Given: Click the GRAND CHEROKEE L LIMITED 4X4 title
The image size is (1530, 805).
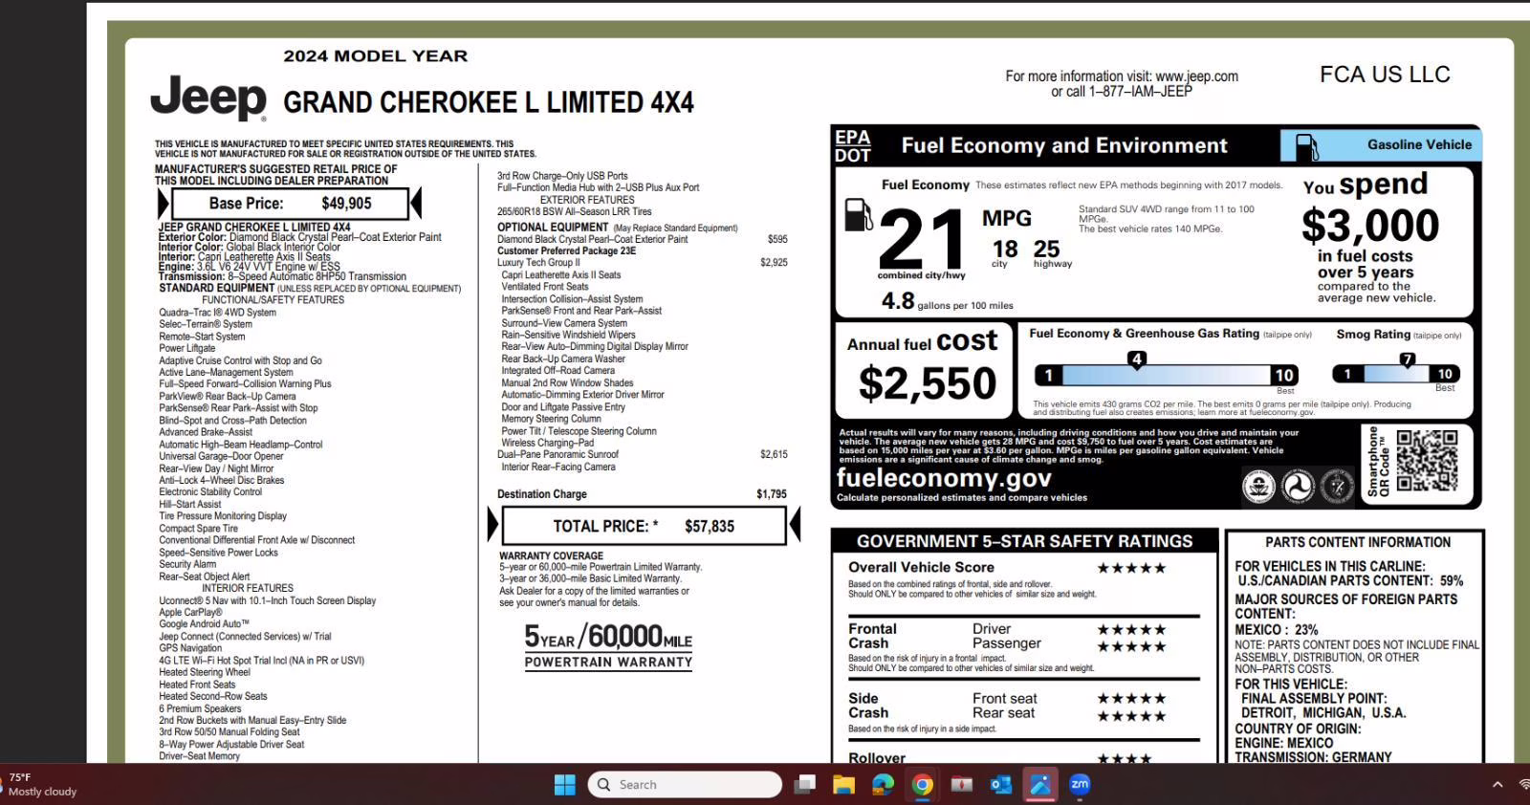Looking at the screenshot, I should coord(489,102).
